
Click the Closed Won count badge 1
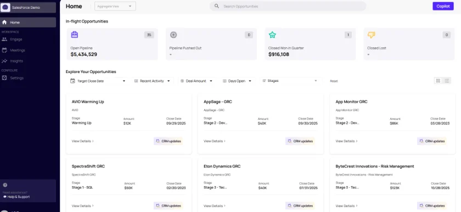tap(348, 35)
